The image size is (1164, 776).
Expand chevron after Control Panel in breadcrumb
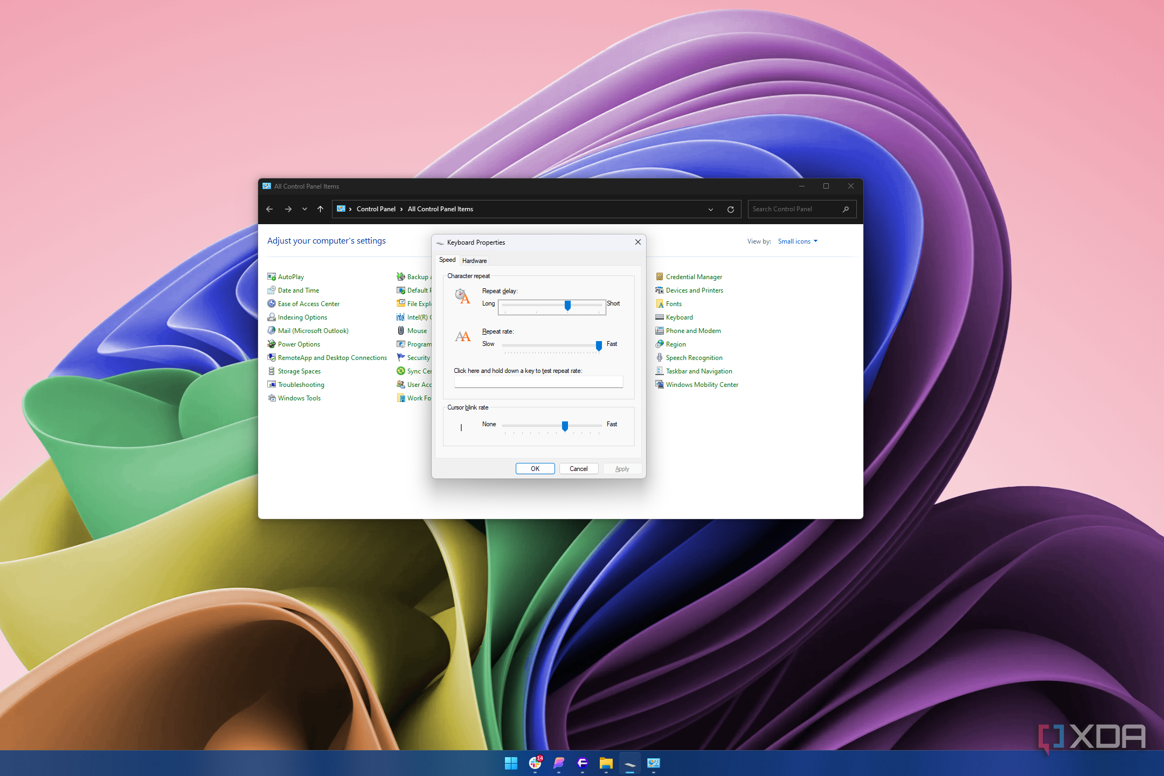(401, 209)
